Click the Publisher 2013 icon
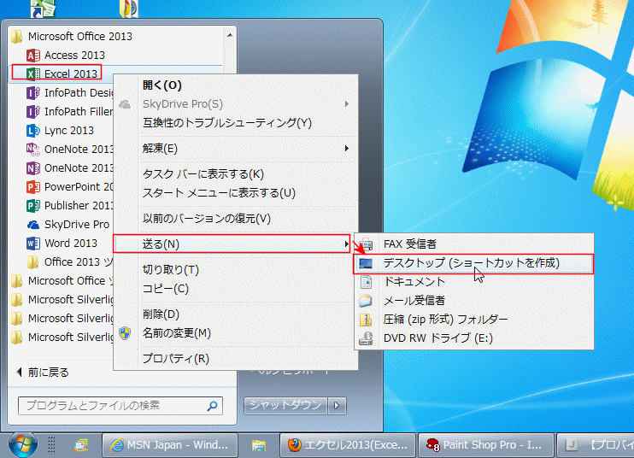 (x=33, y=205)
